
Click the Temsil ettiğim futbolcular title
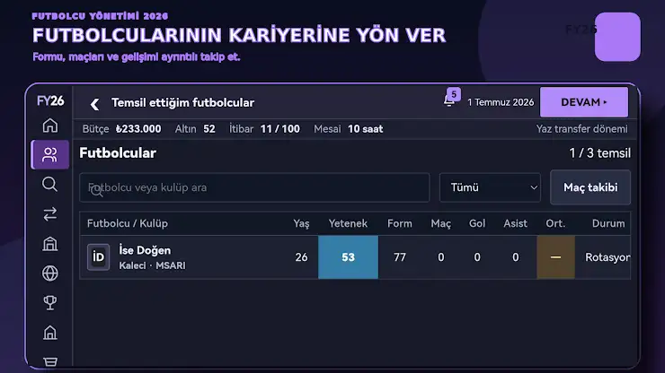tap(182, 102)
